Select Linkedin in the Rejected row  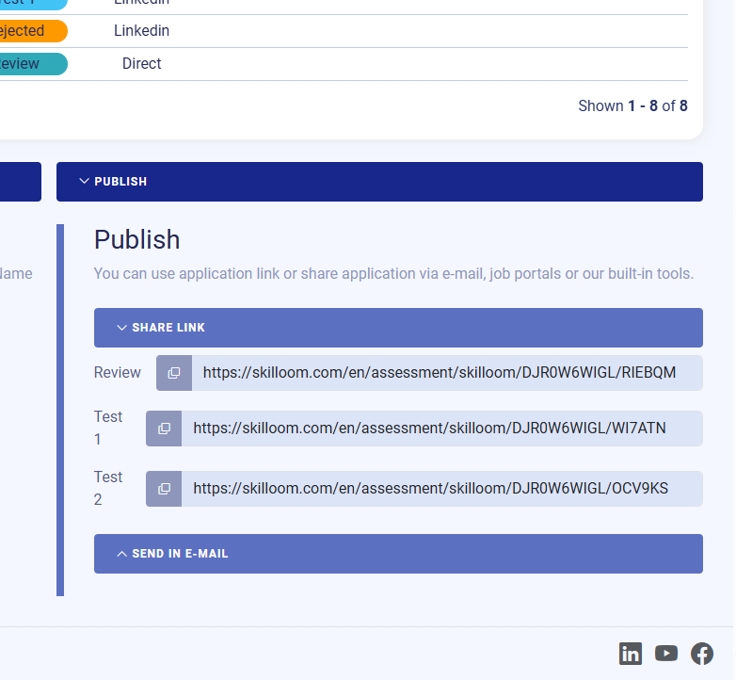pyautogui.click(x=141, y=31)
